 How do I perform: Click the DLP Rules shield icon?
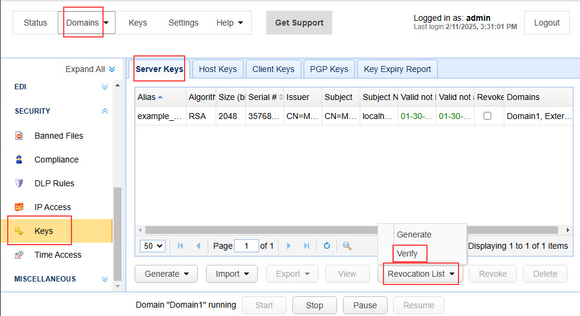point(19,183)
